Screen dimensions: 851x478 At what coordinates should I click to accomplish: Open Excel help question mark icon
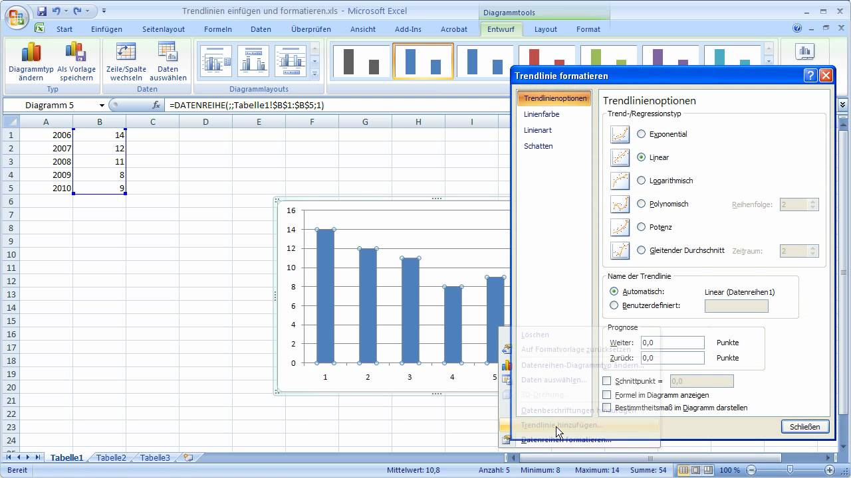[x=797, y=29]
